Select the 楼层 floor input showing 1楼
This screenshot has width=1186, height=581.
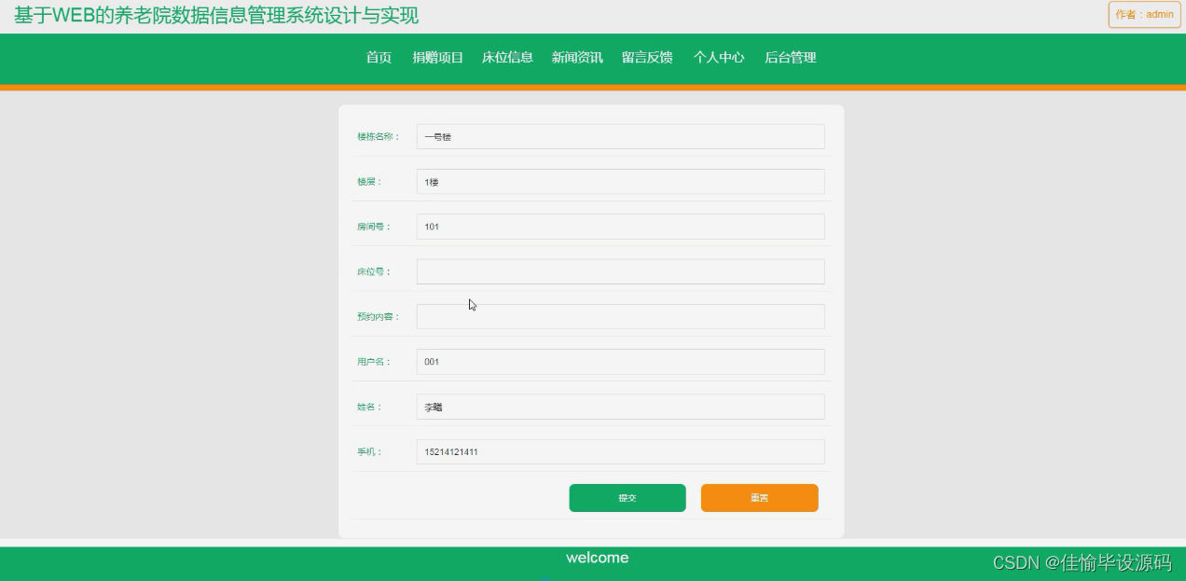tap(620, 181)
